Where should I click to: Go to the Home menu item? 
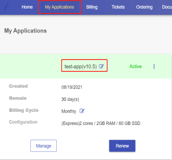point(27,7)
